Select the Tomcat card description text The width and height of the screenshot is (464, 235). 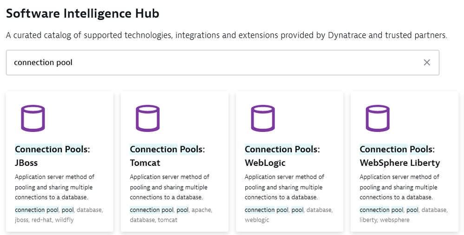(x=170, y=187)
